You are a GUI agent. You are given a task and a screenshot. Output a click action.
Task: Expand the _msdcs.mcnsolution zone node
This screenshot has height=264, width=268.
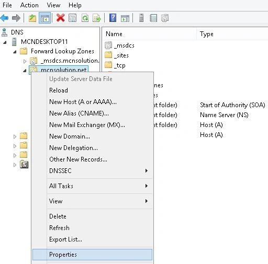(25, 61)
